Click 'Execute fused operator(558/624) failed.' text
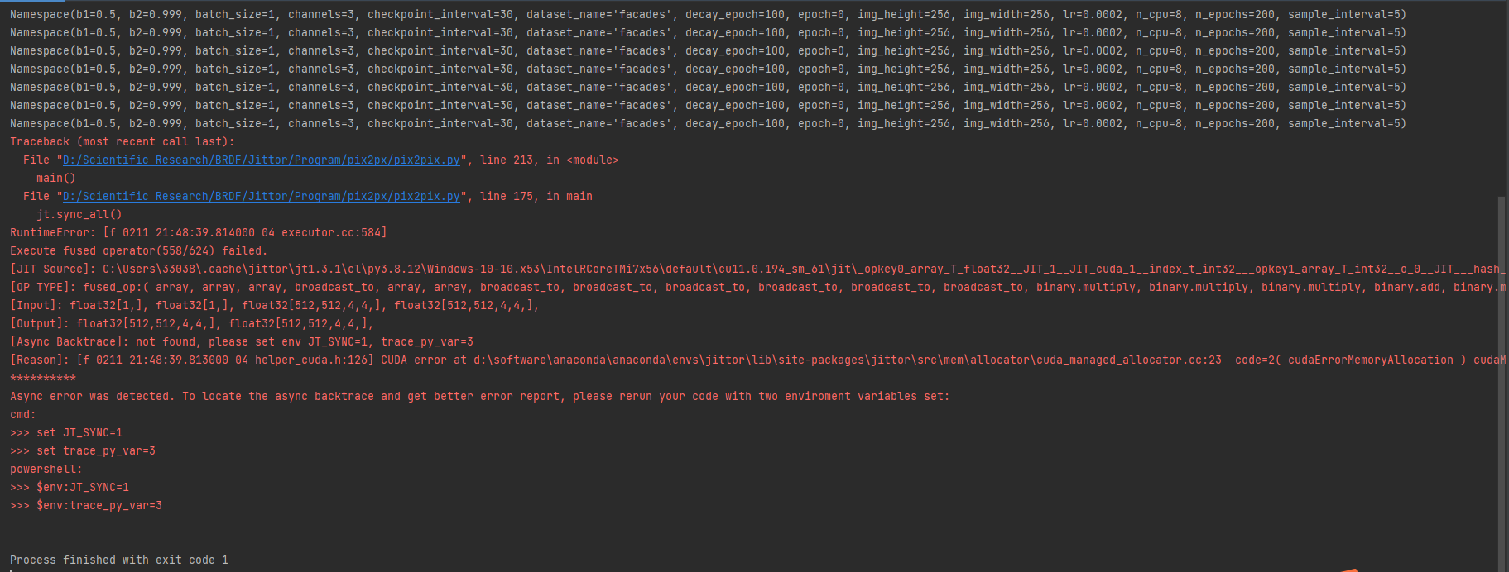The width and height of the screenshot is (1509, 572). click(x=138, y=251)
